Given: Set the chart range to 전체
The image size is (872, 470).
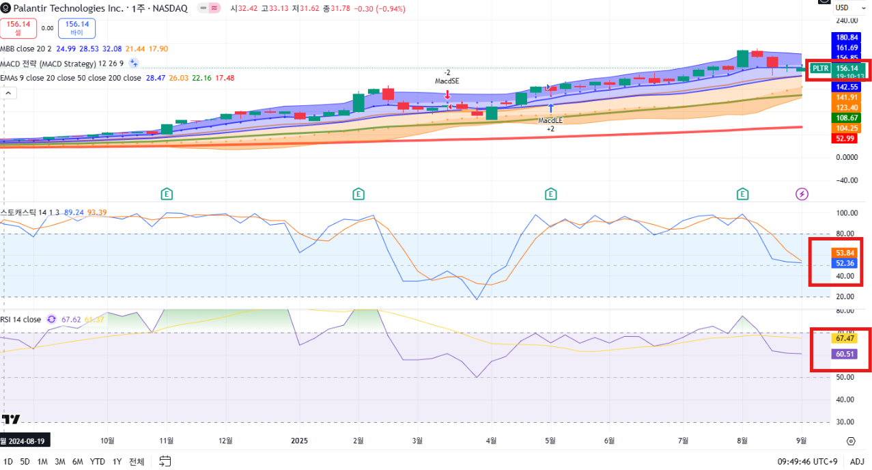Looking at the screenshot, I should pos(137,462).
